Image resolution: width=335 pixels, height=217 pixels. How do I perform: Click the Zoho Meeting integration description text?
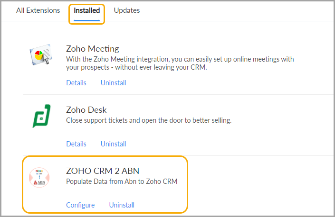(x=180, y=63)
